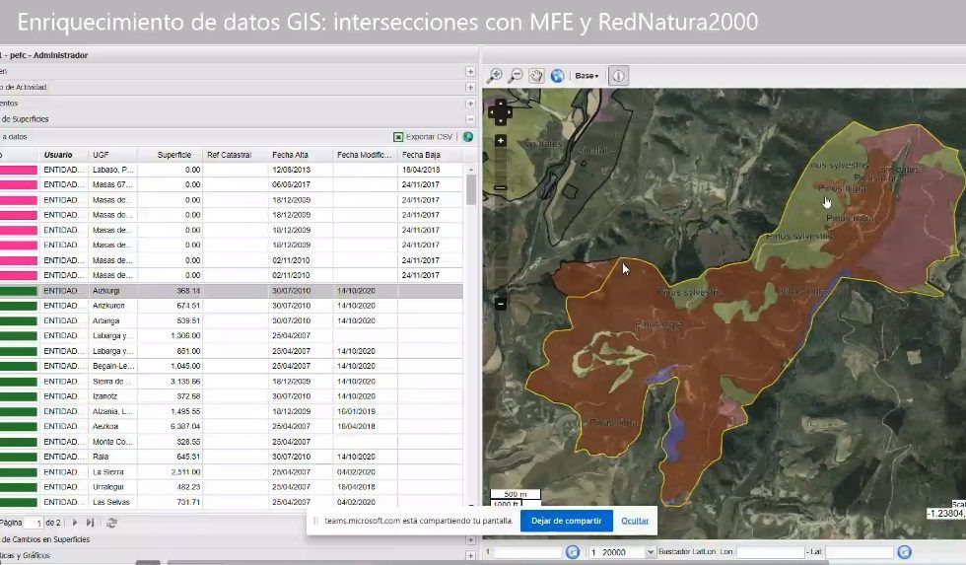Sort by Superficie column header
The image size is (966, 565).
click(170, 155)
